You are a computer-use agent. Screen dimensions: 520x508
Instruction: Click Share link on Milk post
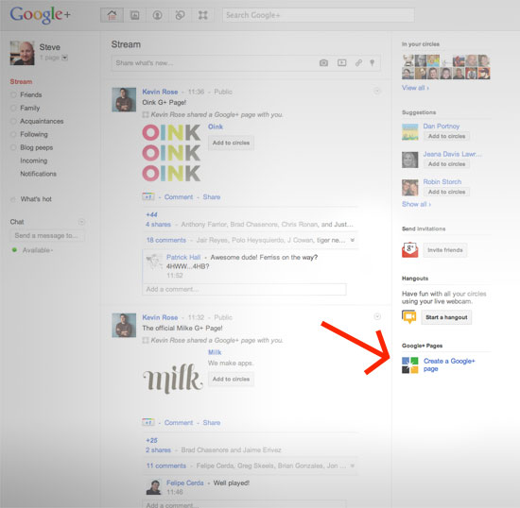point(212,423)
